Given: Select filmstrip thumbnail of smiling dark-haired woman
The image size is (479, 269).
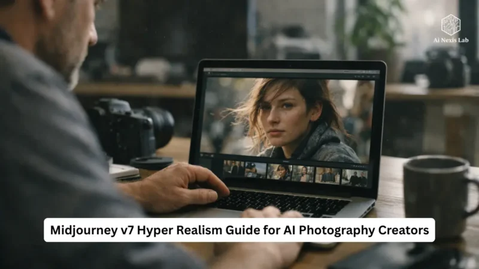Looking at the screenshot, I should (x=280, y=172).
